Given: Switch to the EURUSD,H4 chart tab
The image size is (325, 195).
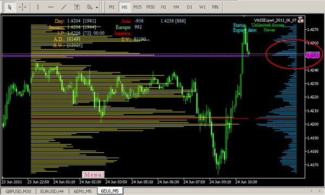Looking at the screenshot, I should point(52,191).
